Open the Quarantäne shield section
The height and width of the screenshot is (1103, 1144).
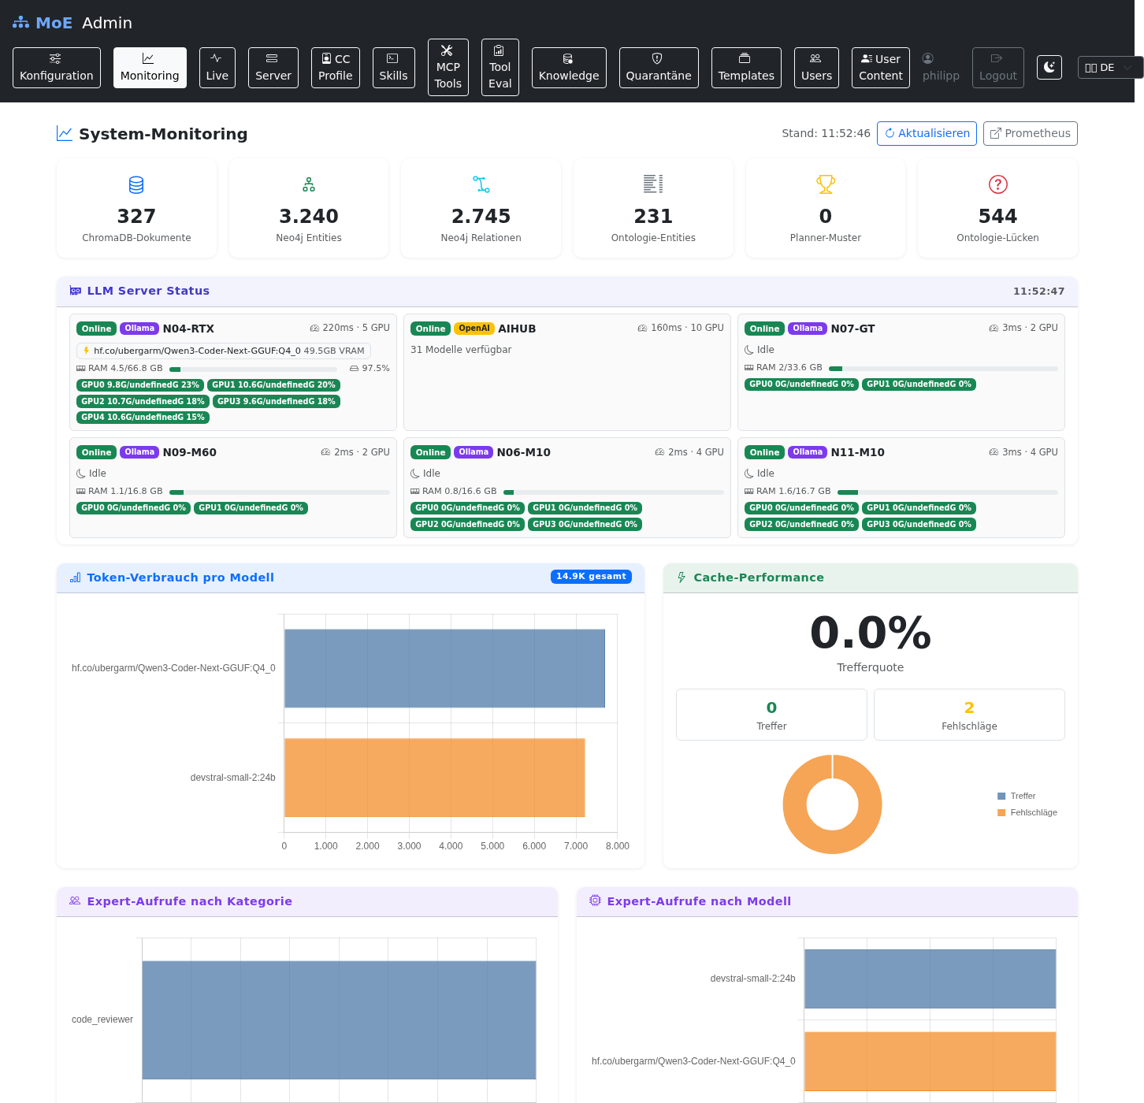[x=659, y=68]
